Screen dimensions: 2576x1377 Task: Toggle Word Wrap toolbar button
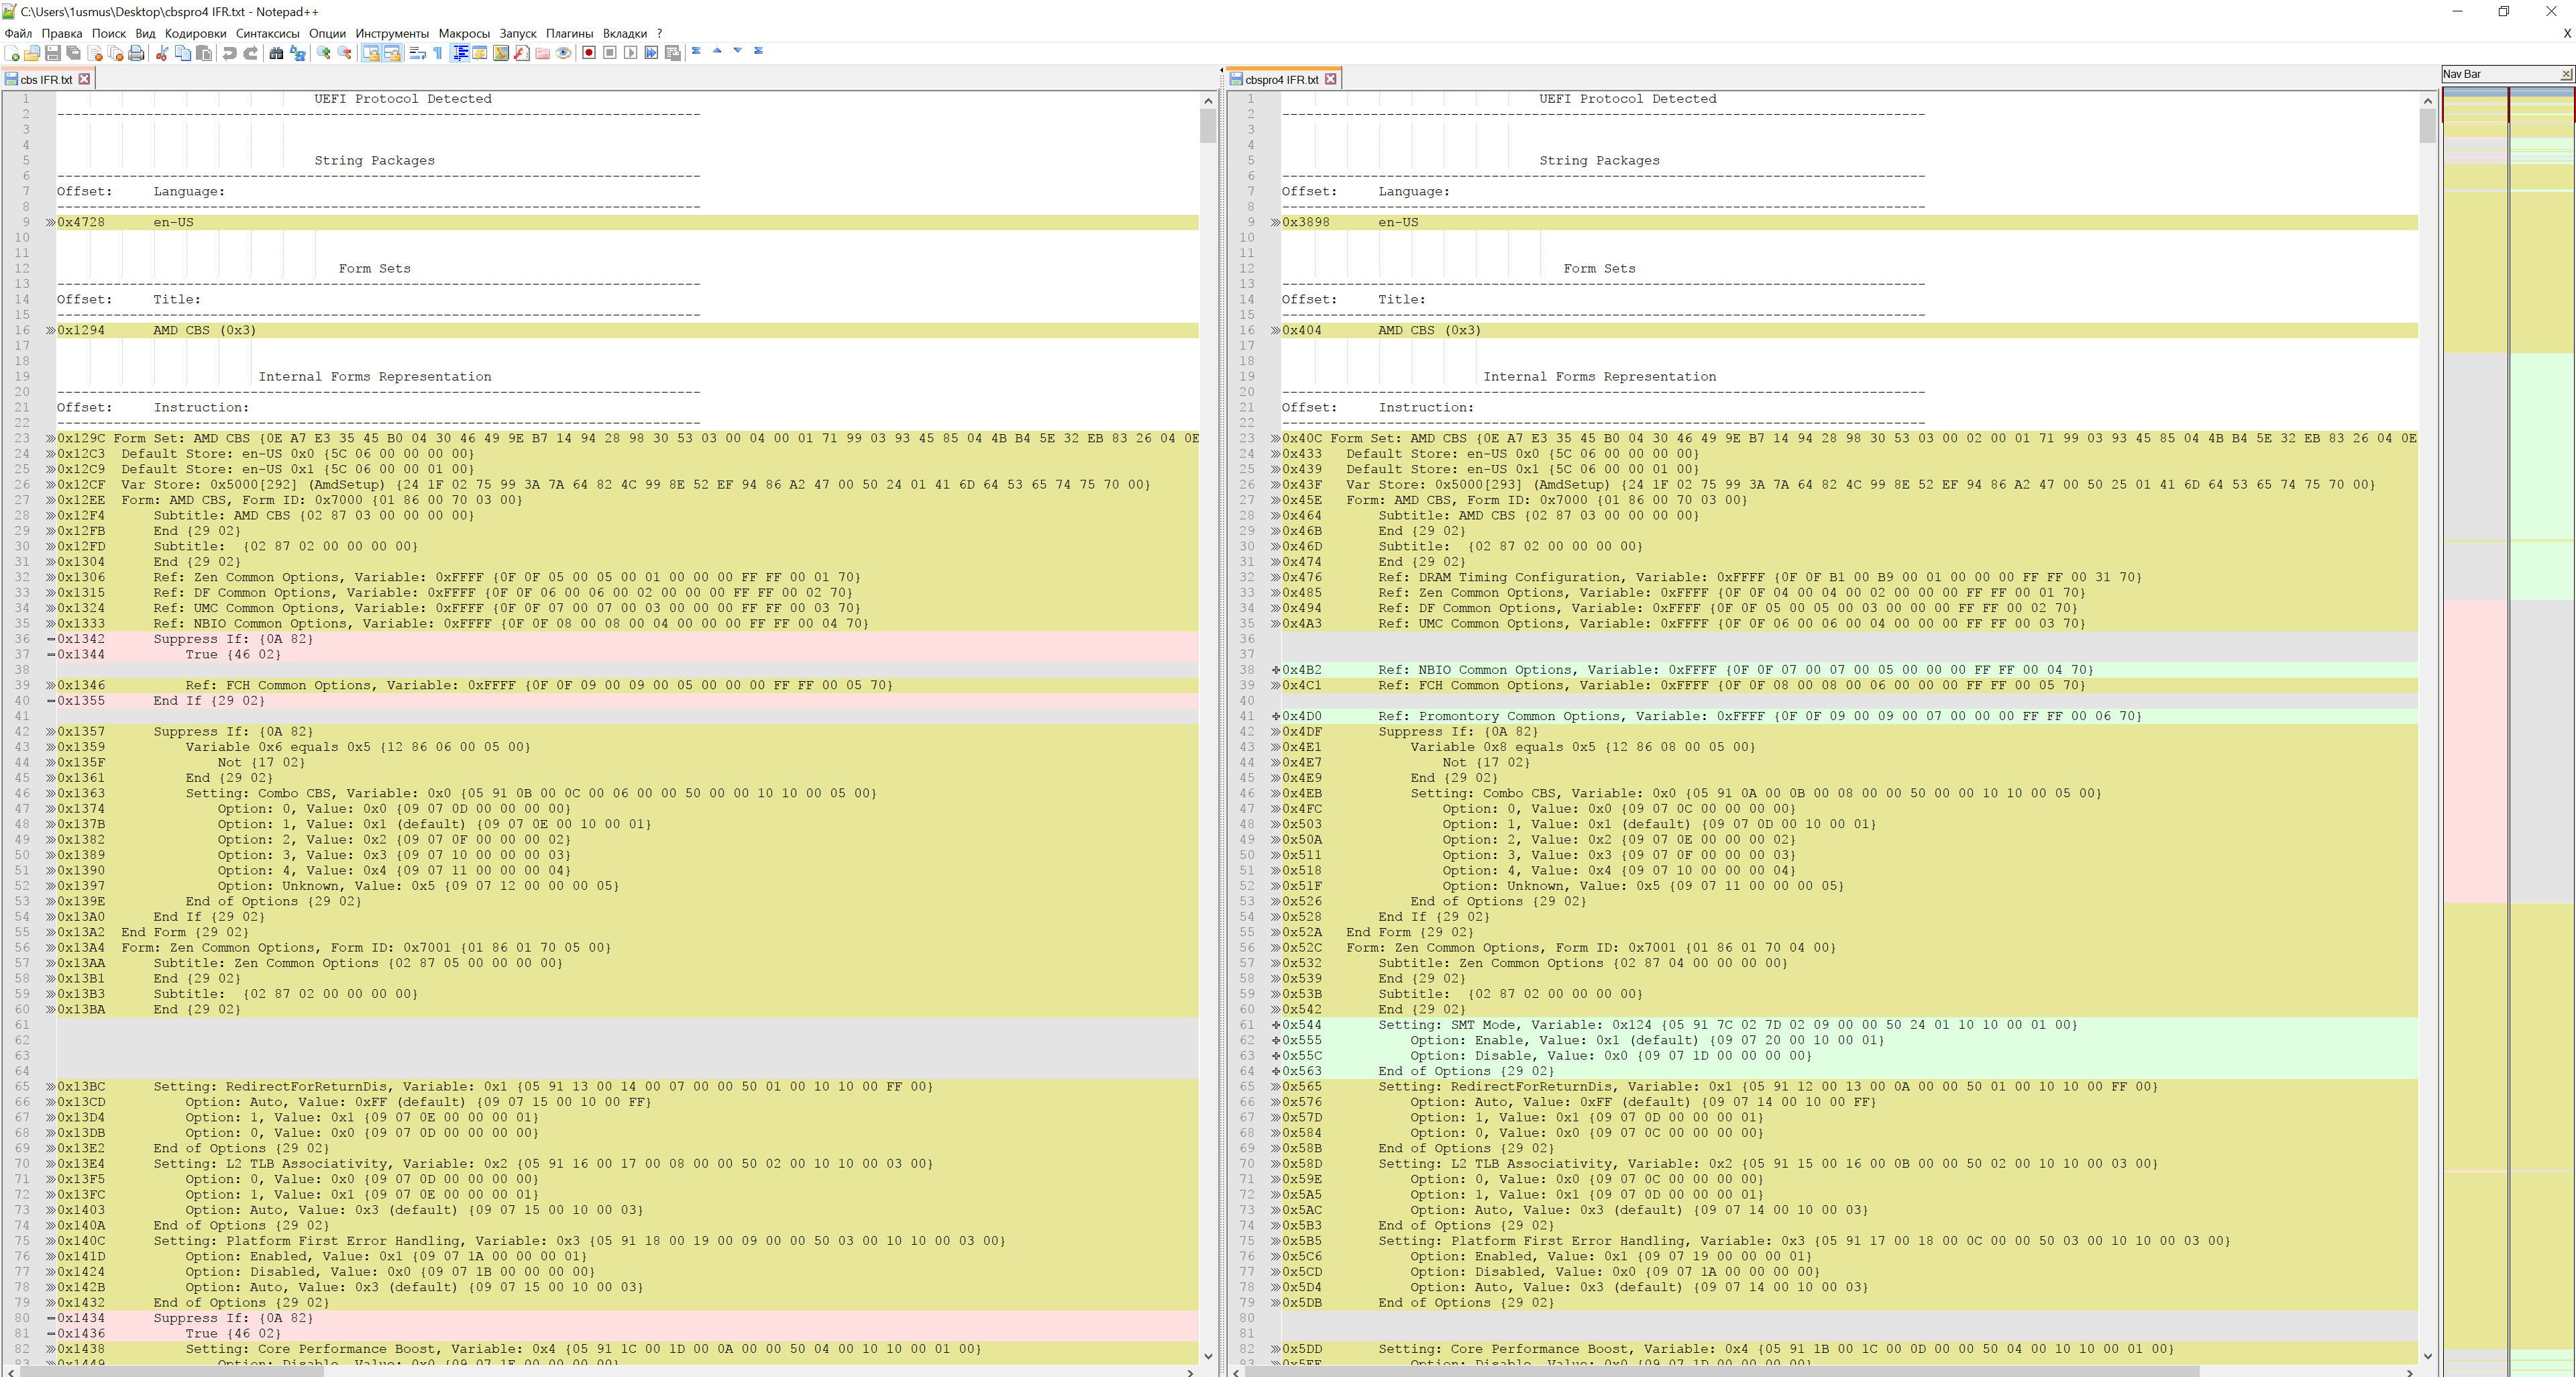[x=417, y=53]
